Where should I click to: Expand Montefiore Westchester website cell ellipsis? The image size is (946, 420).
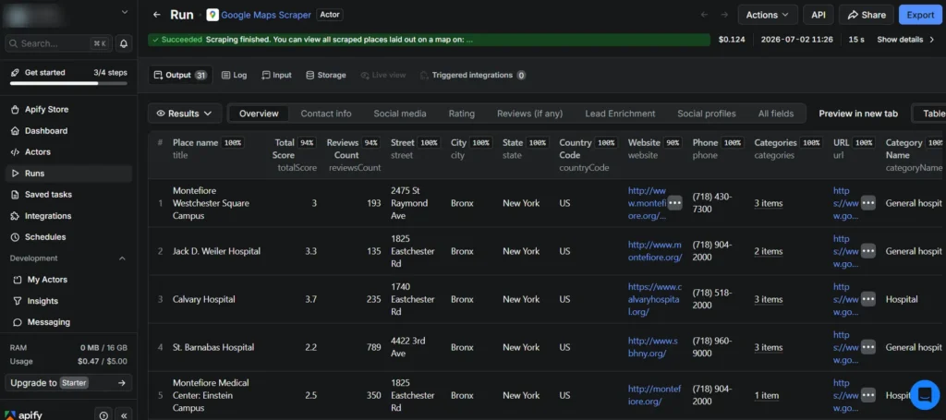click(675, 203)
